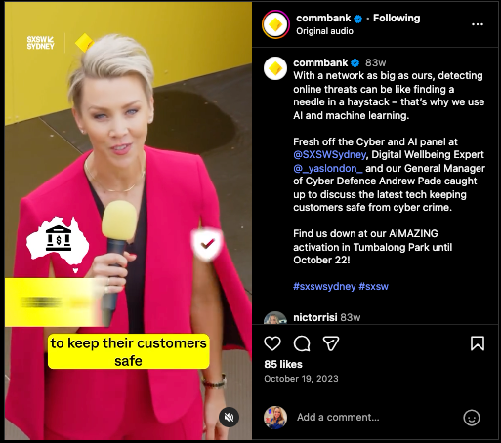This screenshot has width=501, height=443.
Task: Open the emoji picker smiley icon
Action: 472,418
